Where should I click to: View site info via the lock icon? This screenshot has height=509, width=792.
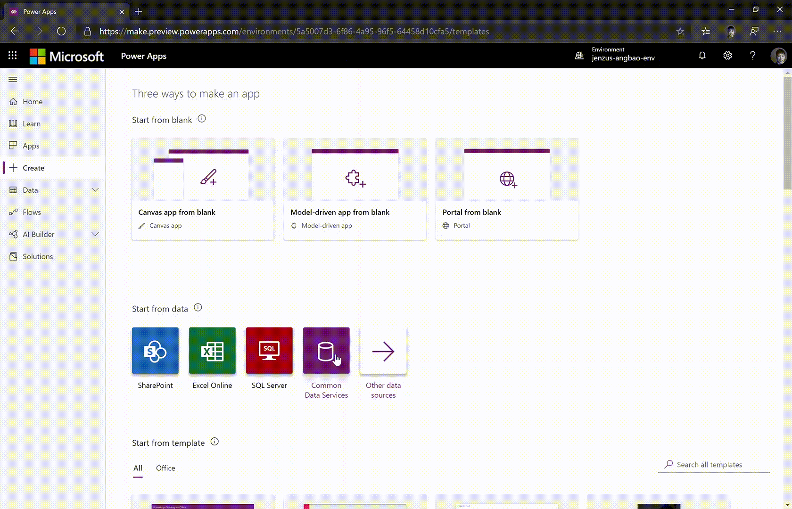pos(87,31)
